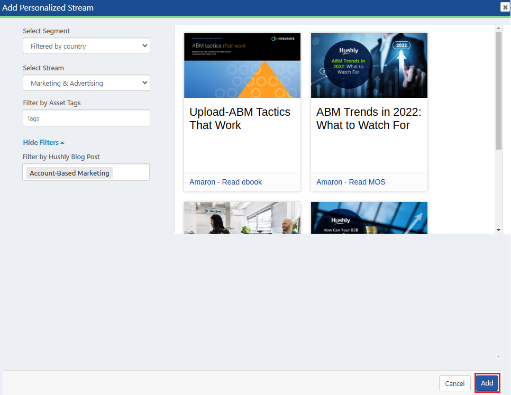
Task: Click the Select Segment label
Action: [x=46, y=31]
